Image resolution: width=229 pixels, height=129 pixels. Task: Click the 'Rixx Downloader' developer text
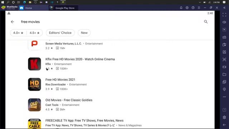[x=55, y=85]
